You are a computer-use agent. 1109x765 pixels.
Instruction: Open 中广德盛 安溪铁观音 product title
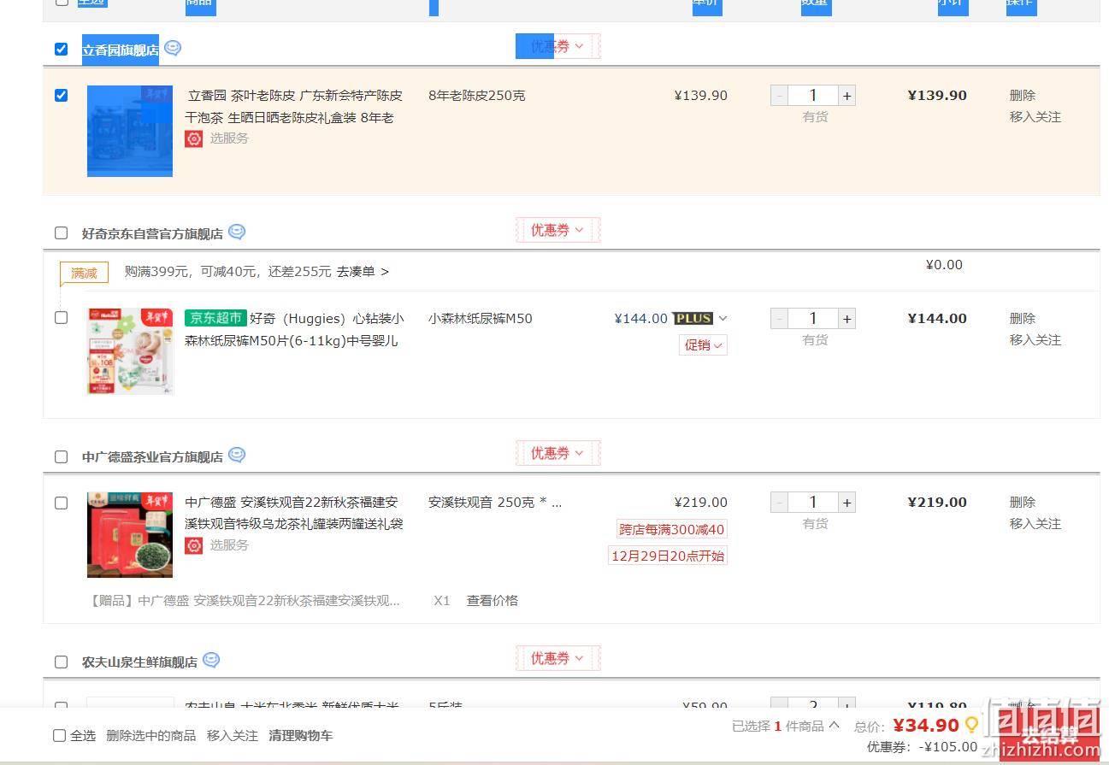click(294, 512)
